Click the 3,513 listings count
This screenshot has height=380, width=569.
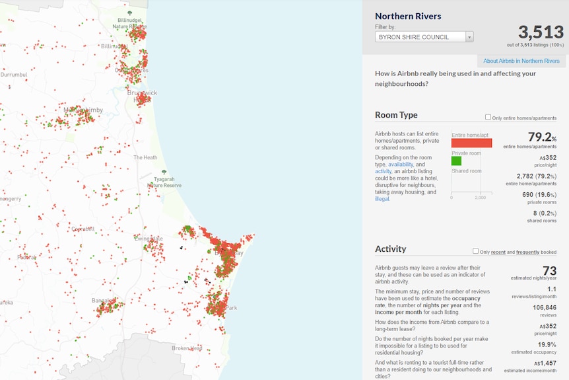[541, 32]
